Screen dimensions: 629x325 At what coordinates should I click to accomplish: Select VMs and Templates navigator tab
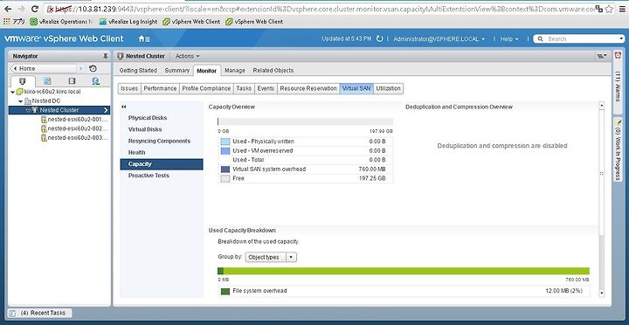click(x=47, y=81)
